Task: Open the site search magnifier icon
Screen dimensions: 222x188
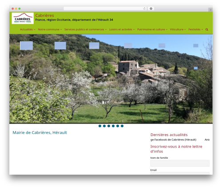Action: pyautogui.click(x=207, y=29)
